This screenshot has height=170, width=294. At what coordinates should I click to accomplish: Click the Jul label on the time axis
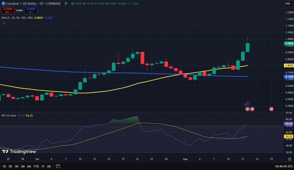(37, 159)
